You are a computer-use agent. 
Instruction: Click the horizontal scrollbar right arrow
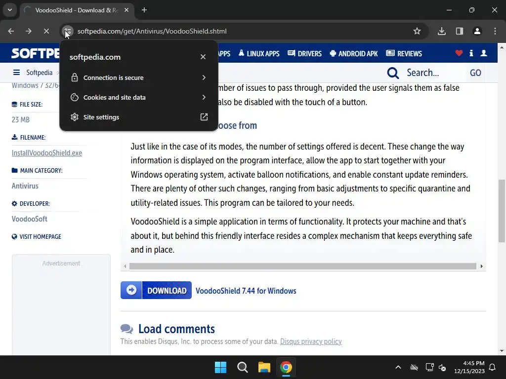click(x=481, y=266)
